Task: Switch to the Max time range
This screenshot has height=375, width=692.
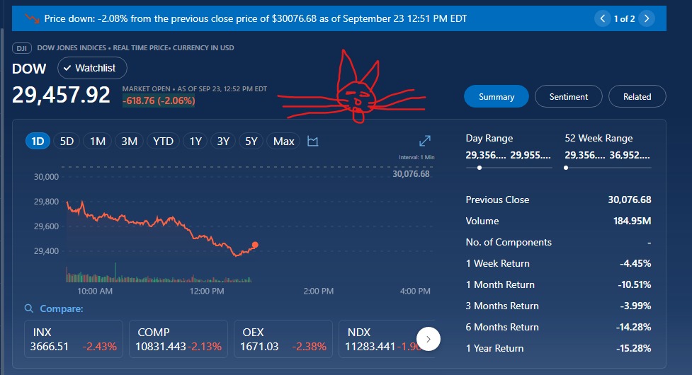Action: pos(283,142)
